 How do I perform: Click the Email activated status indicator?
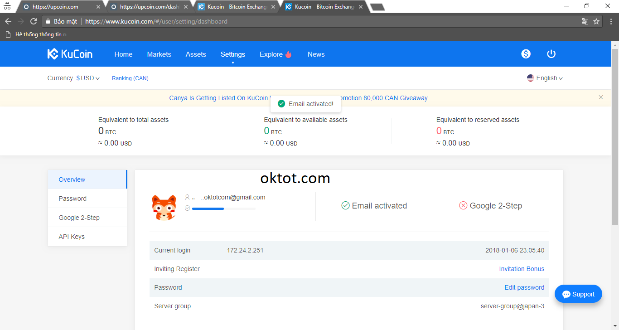tap(374, 206)
